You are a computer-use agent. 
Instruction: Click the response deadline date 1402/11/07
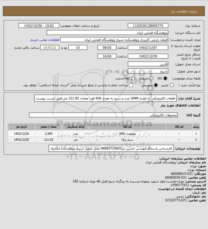pos(148,48)
